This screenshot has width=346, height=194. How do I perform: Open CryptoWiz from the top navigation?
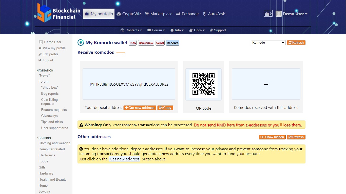click(129, 14)
